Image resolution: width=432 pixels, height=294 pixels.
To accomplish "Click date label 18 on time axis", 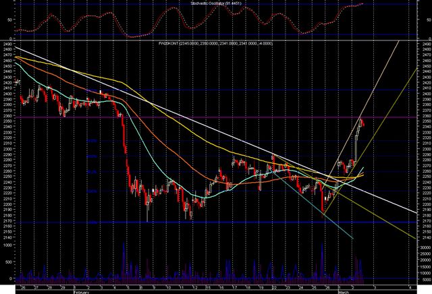I will click(248, 288).
